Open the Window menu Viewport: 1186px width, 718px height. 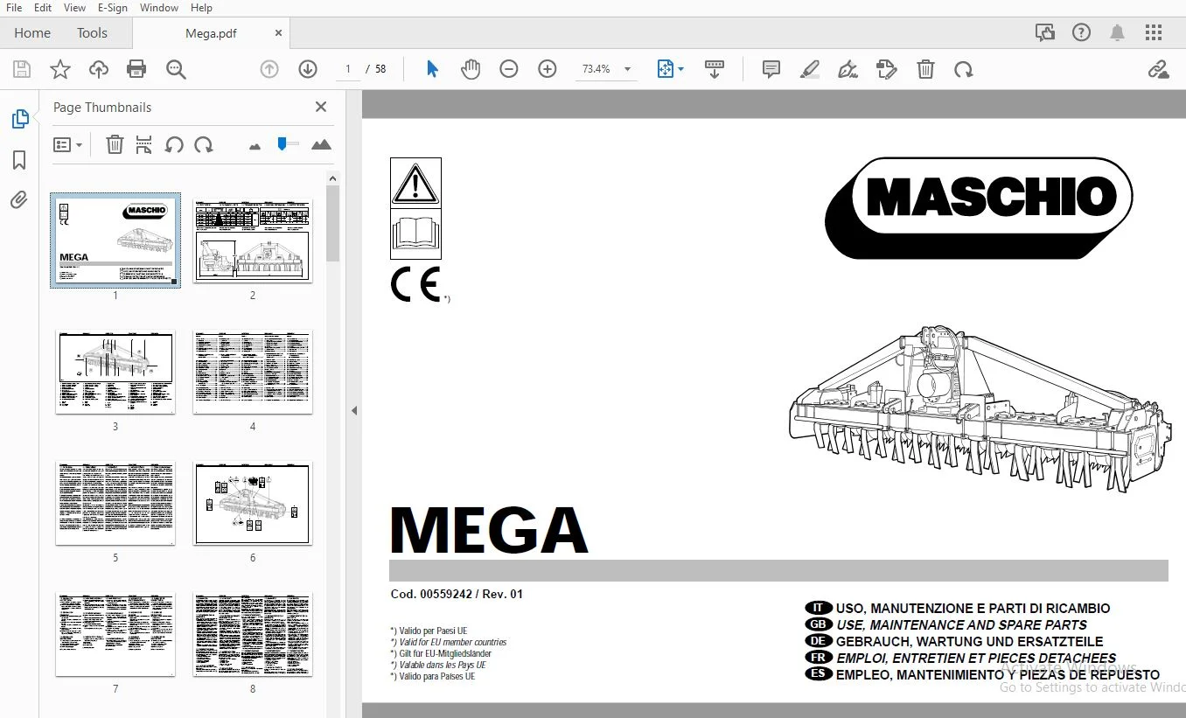tap(159, 8)
